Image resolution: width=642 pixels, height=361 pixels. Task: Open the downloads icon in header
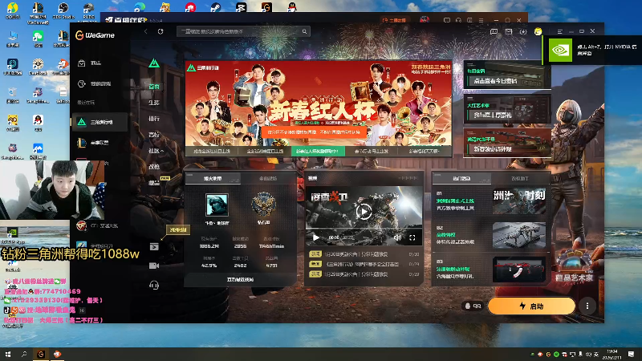coord(523,31)
